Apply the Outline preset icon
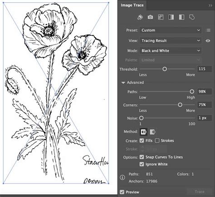The image size is (215, 197). point(192,17)
